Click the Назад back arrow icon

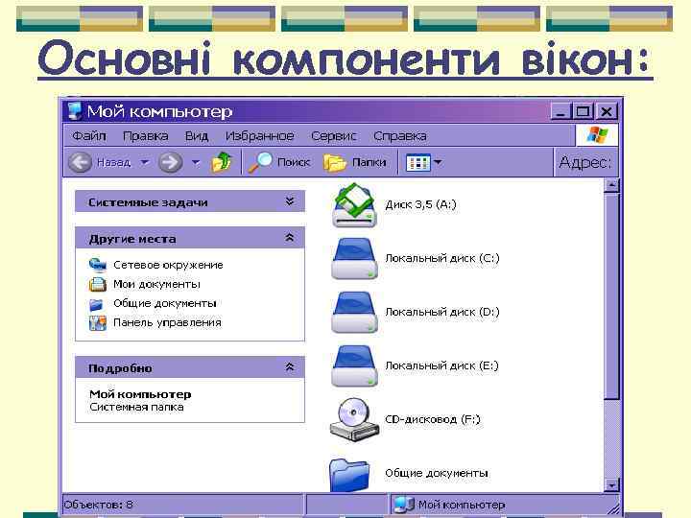80,162
